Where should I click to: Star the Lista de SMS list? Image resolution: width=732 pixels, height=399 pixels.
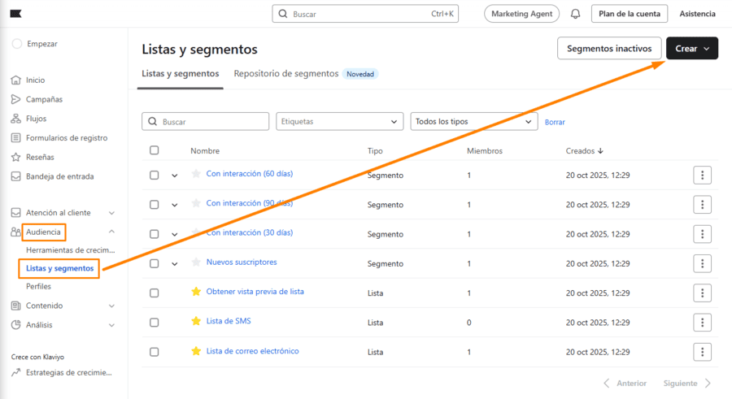195,322
